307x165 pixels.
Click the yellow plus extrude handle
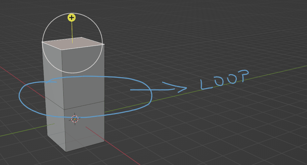click(x=72, y=18)
